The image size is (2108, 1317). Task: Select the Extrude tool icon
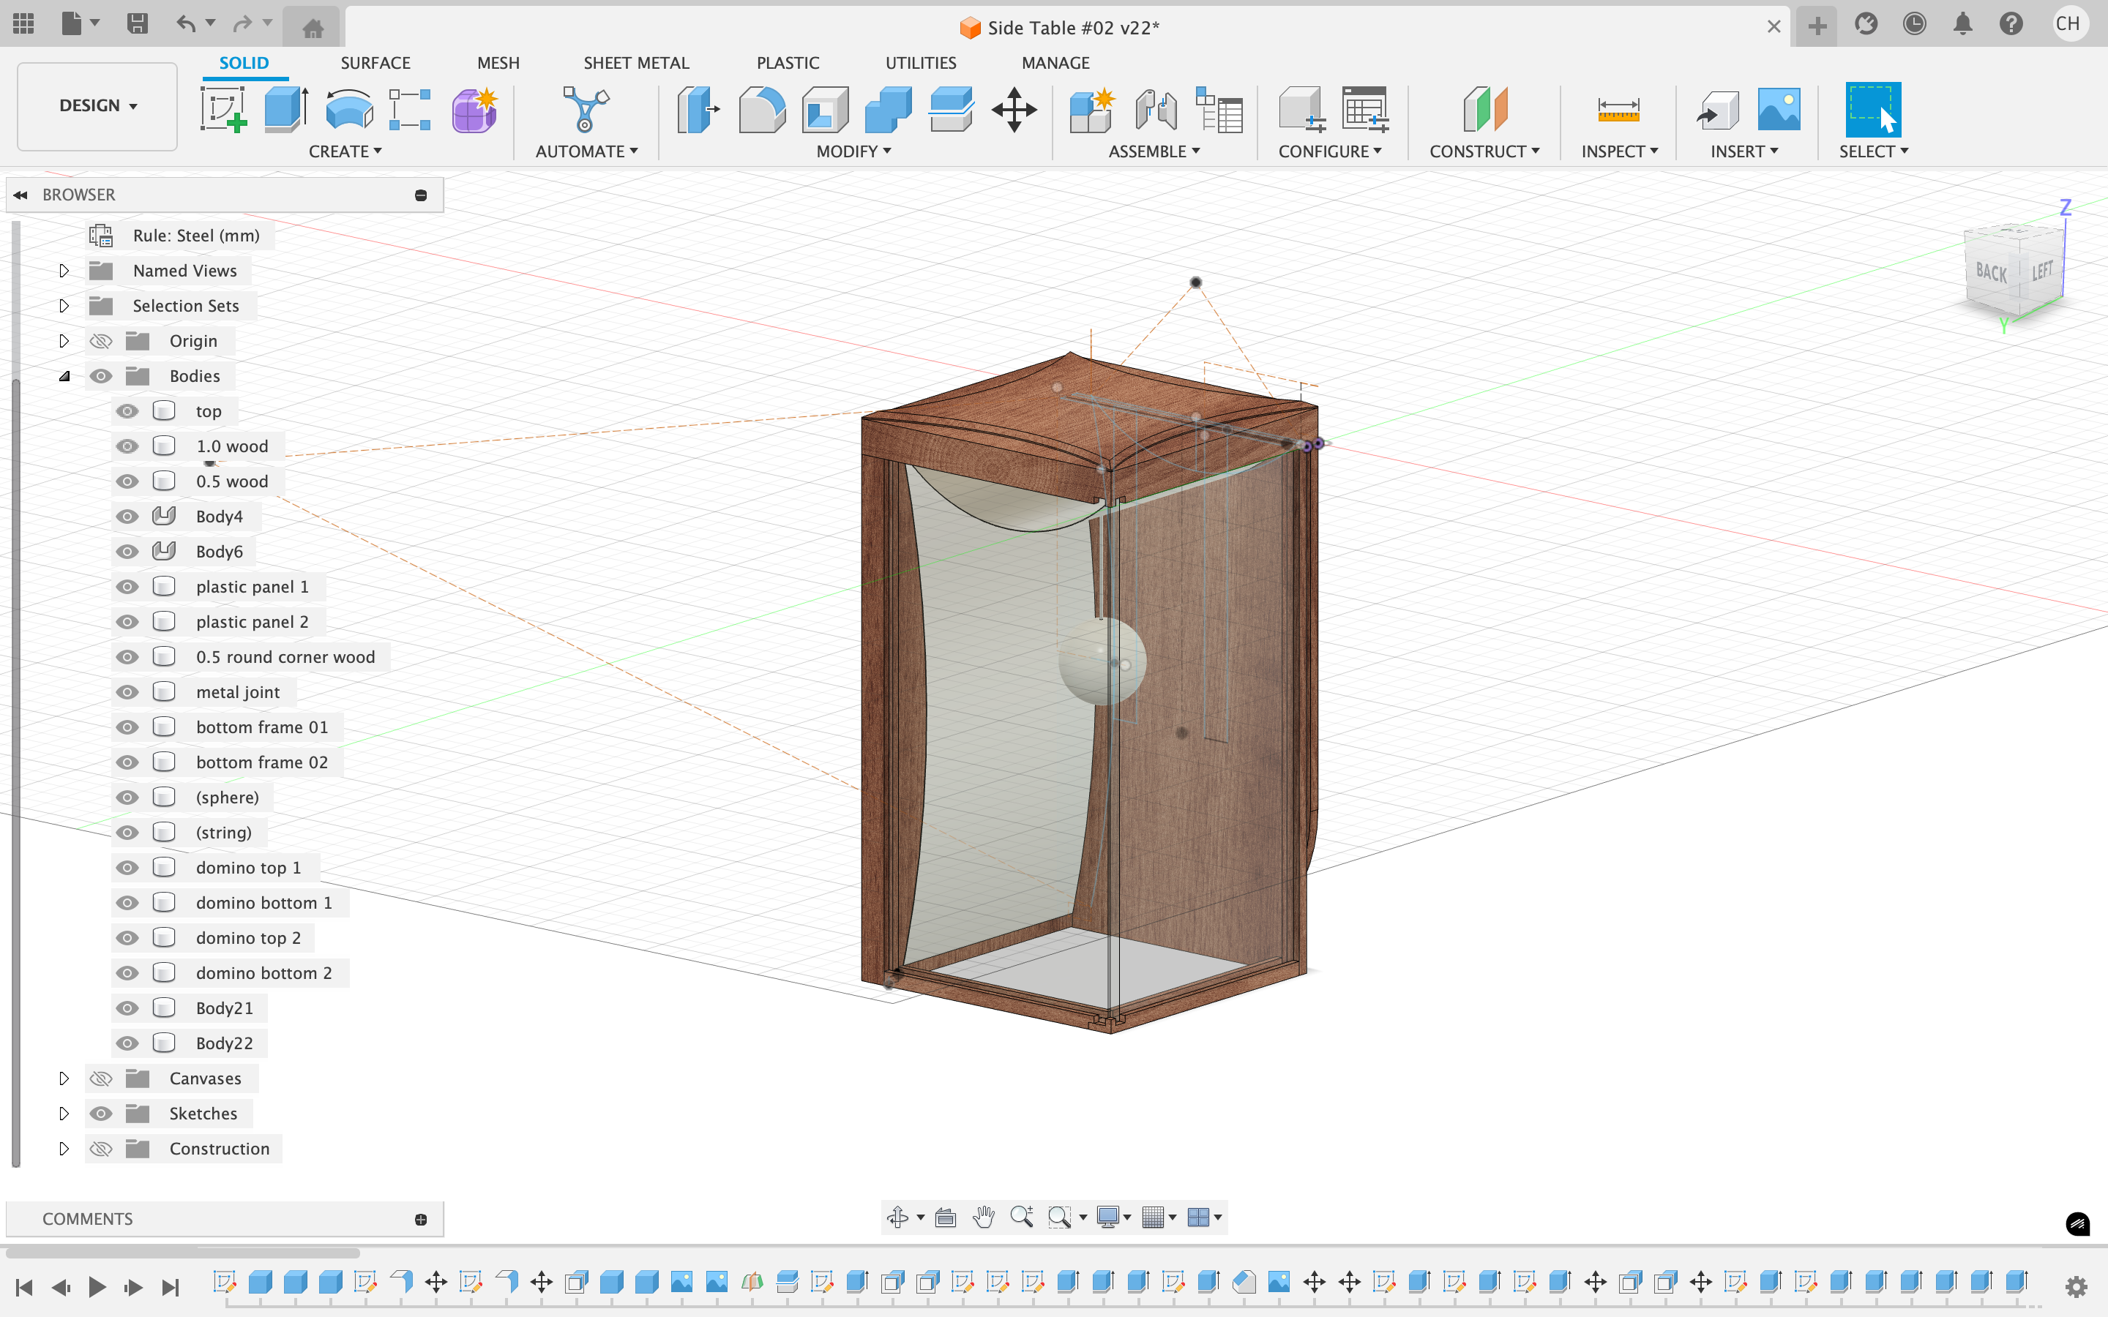point(285,110)
